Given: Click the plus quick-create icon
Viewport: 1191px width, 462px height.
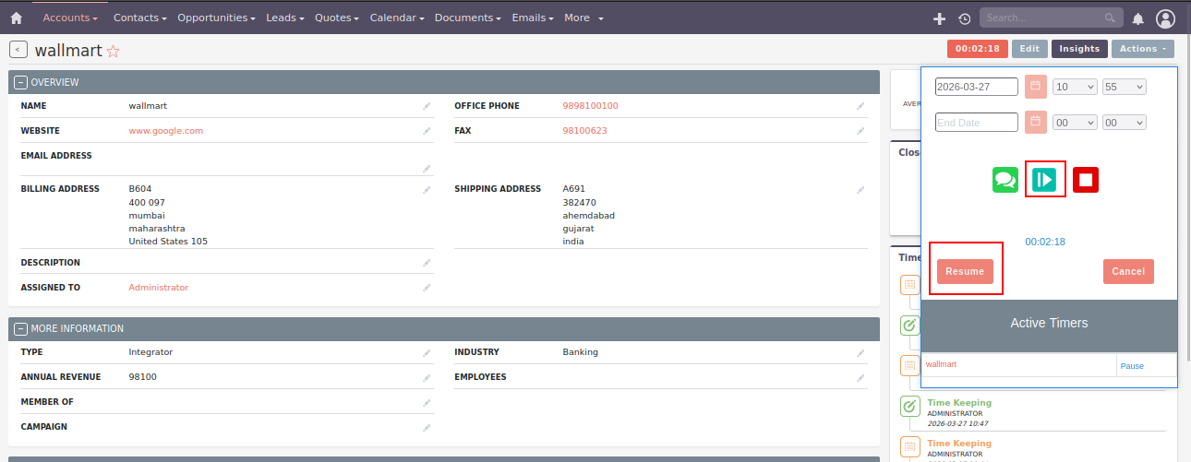Looking at the screenshot, I should [939, 18].
